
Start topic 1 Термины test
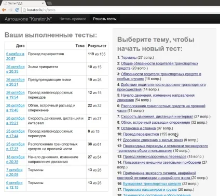pyautogui.click(x=129, y=58)
